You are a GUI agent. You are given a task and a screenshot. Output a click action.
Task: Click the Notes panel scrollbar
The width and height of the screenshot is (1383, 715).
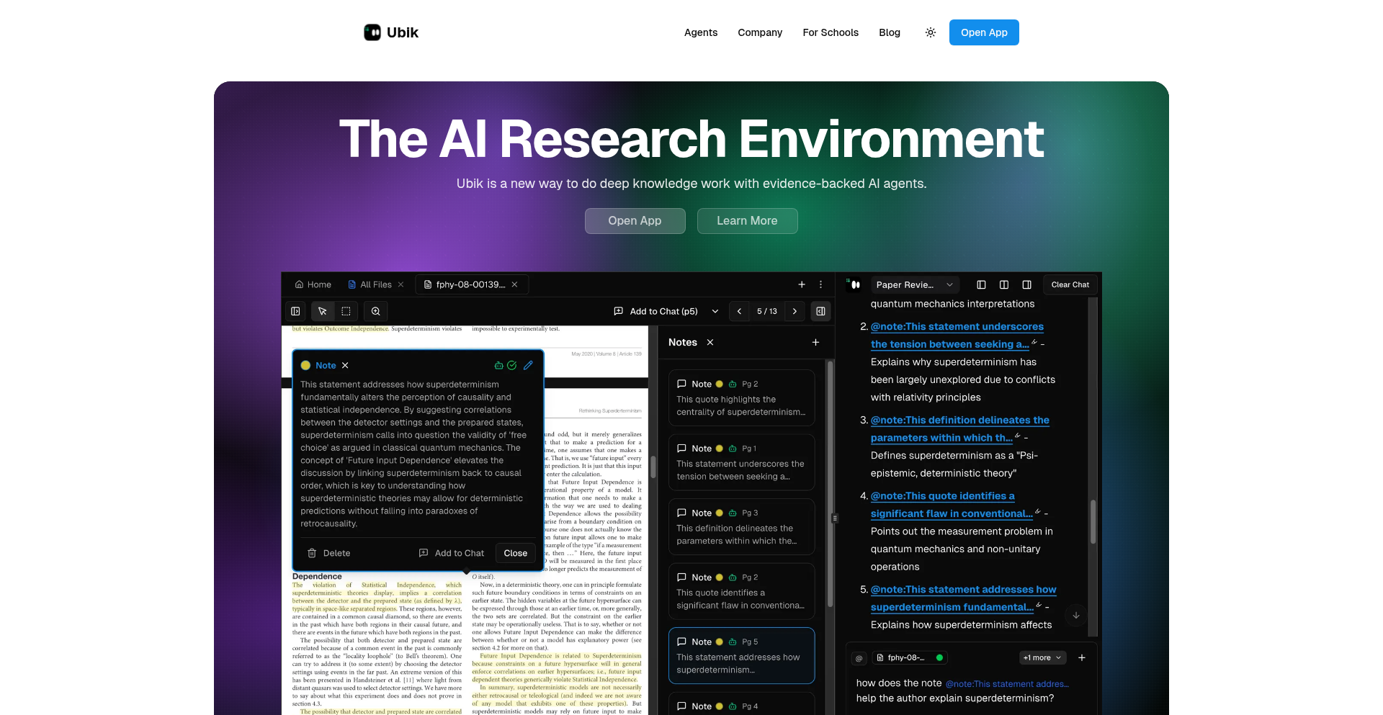tap(830, 484)
